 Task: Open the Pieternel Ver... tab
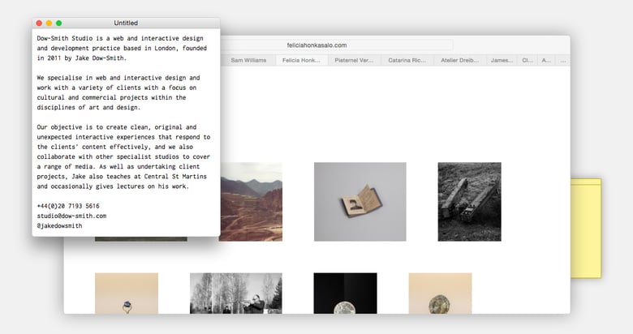point(354,60)
